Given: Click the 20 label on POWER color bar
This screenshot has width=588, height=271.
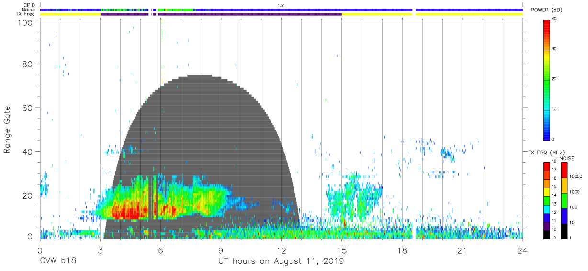Looking at the screenshot, I should click(x=554, y=79).
